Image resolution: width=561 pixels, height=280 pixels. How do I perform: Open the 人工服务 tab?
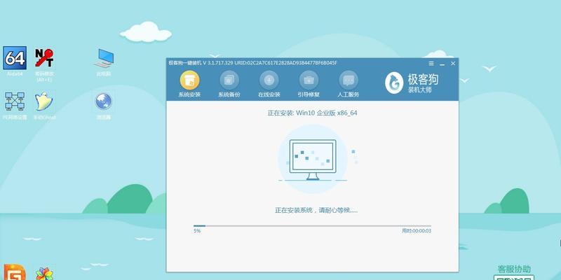(348, 84)
